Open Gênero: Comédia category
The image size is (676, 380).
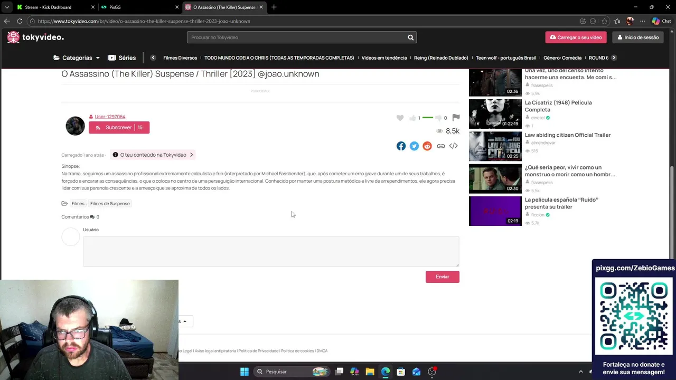562,58
